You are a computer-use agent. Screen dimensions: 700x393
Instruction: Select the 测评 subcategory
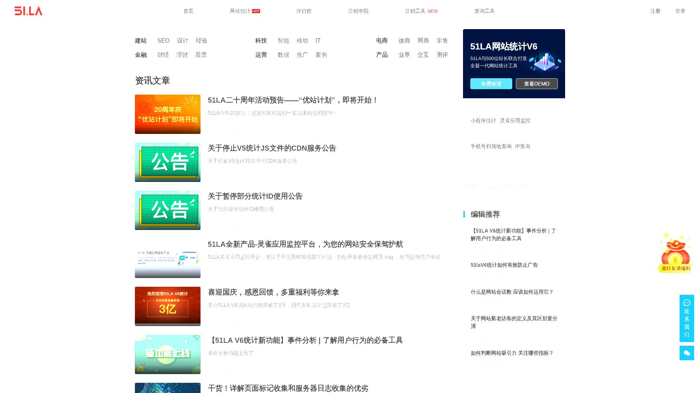[442, 55]
